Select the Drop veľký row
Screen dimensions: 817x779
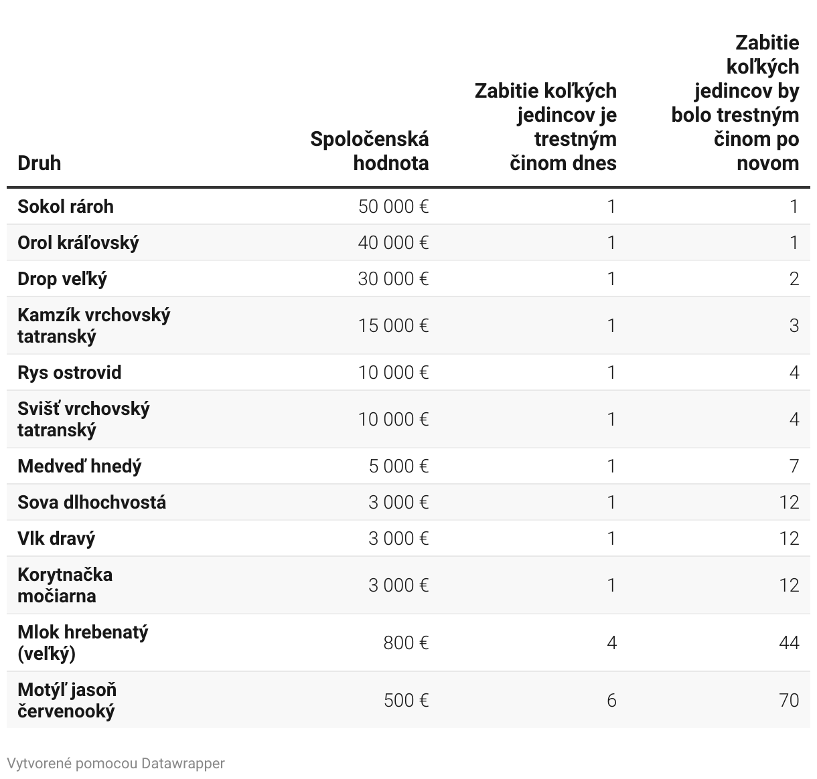tap(408, 278)
